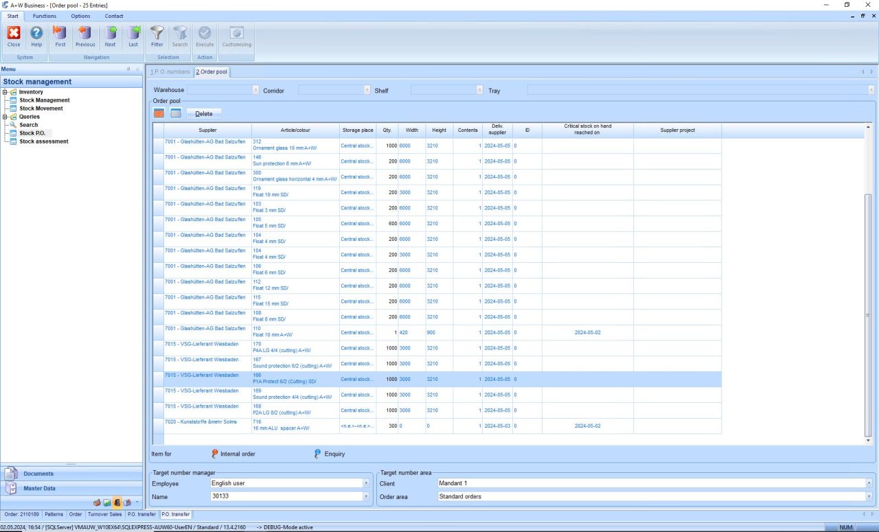Open the Contact ribbon tab
This screenshot has height=532, width=879.
pos(114,16)
